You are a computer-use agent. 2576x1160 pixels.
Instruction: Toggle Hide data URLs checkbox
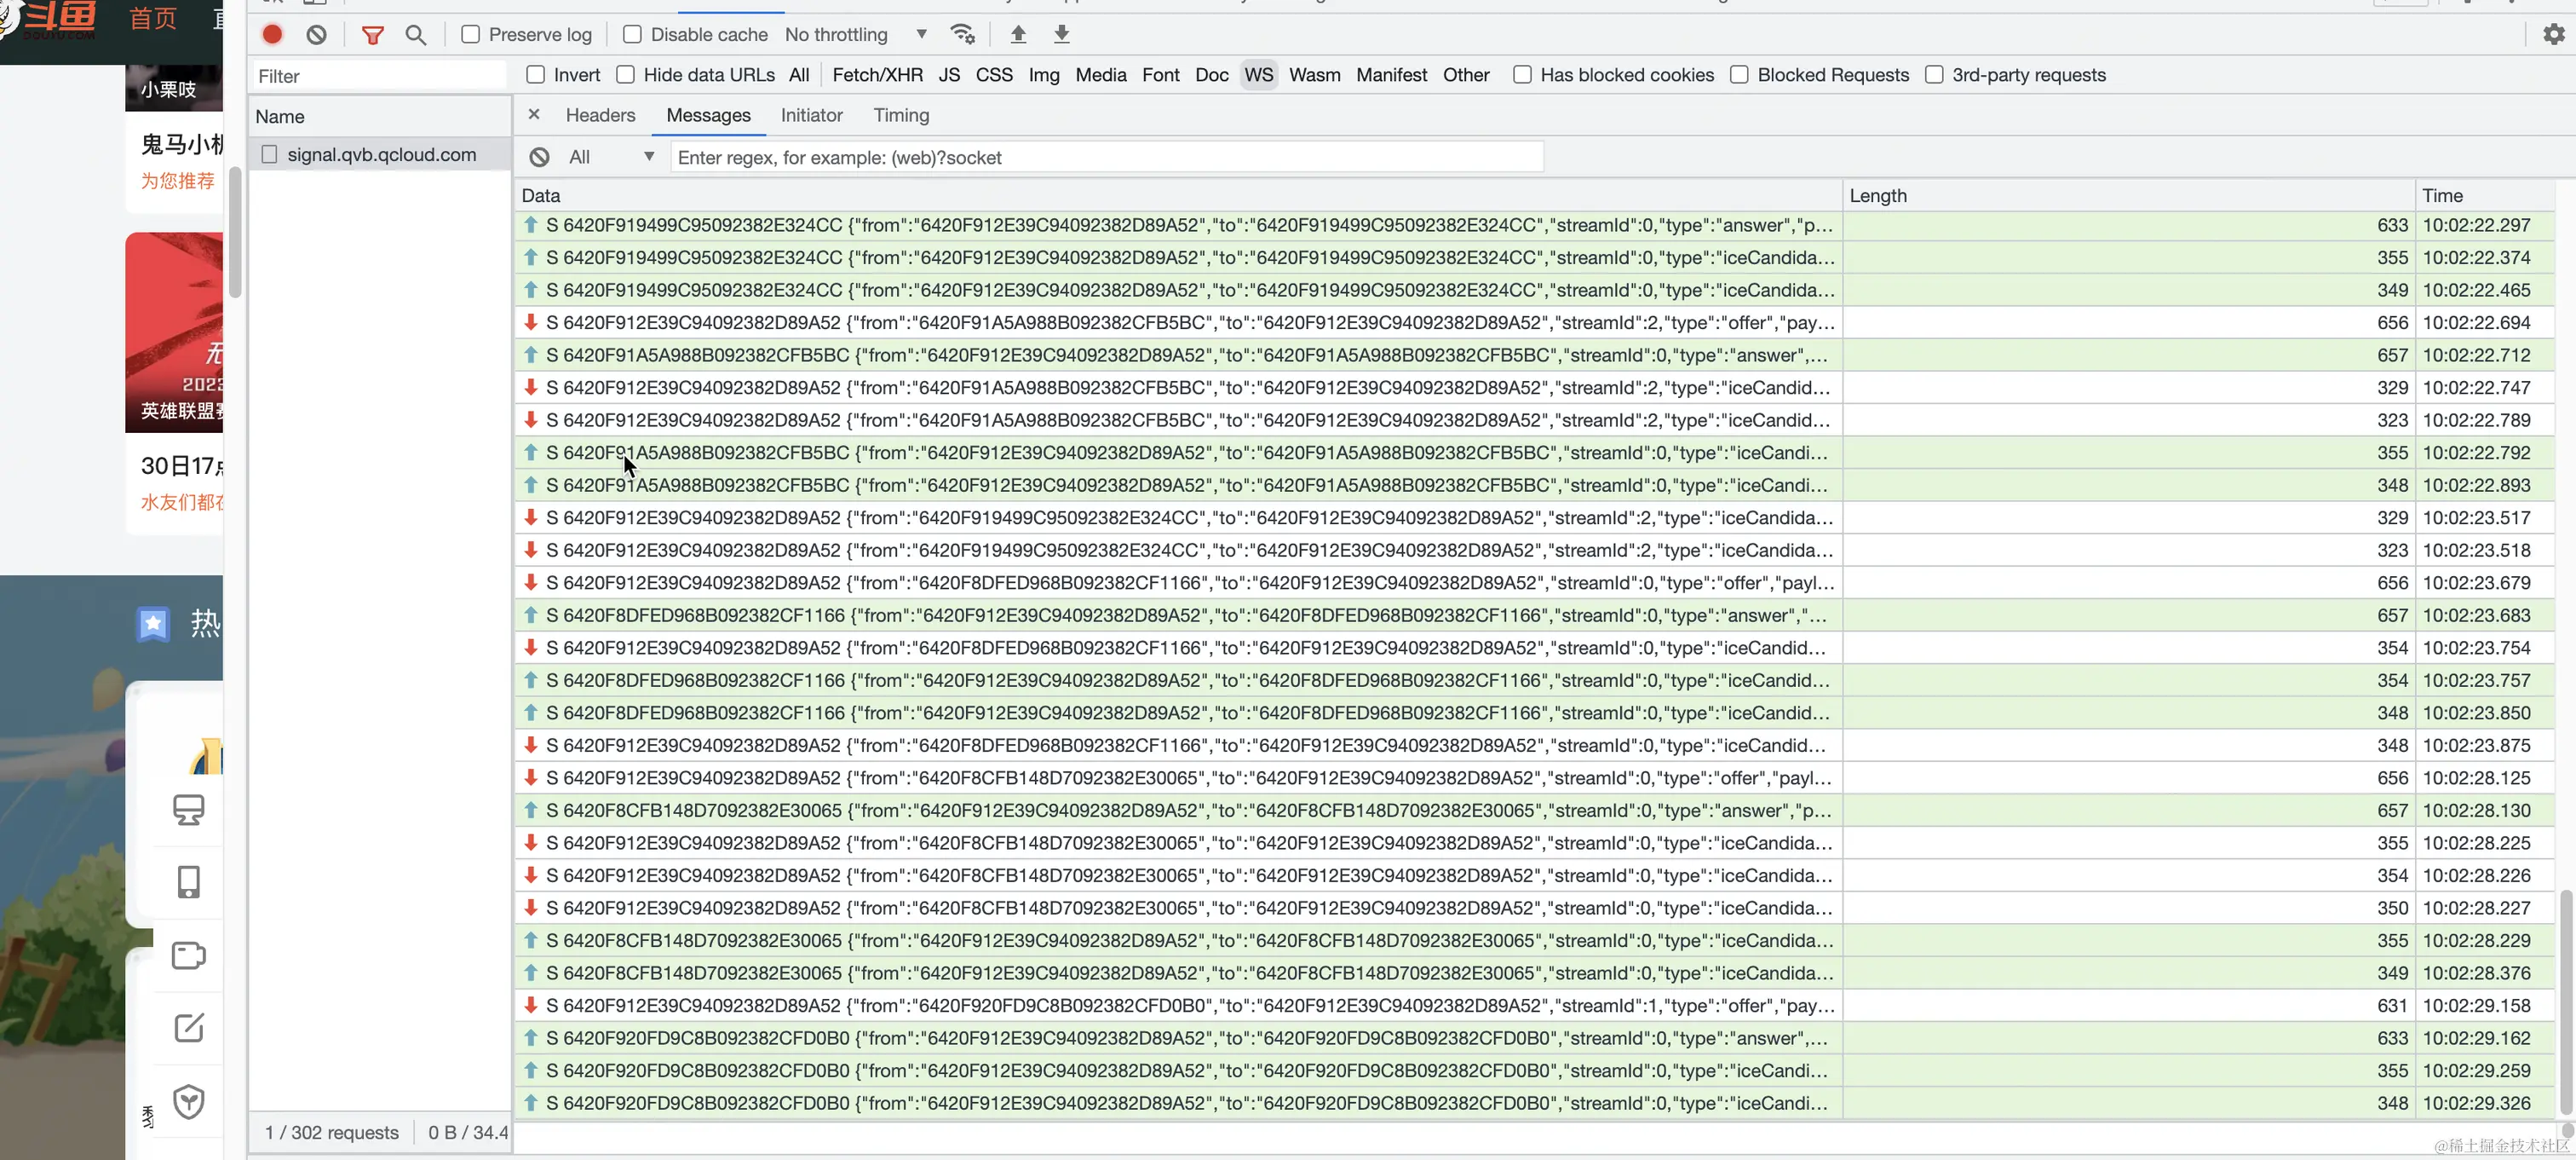[626, 74]
